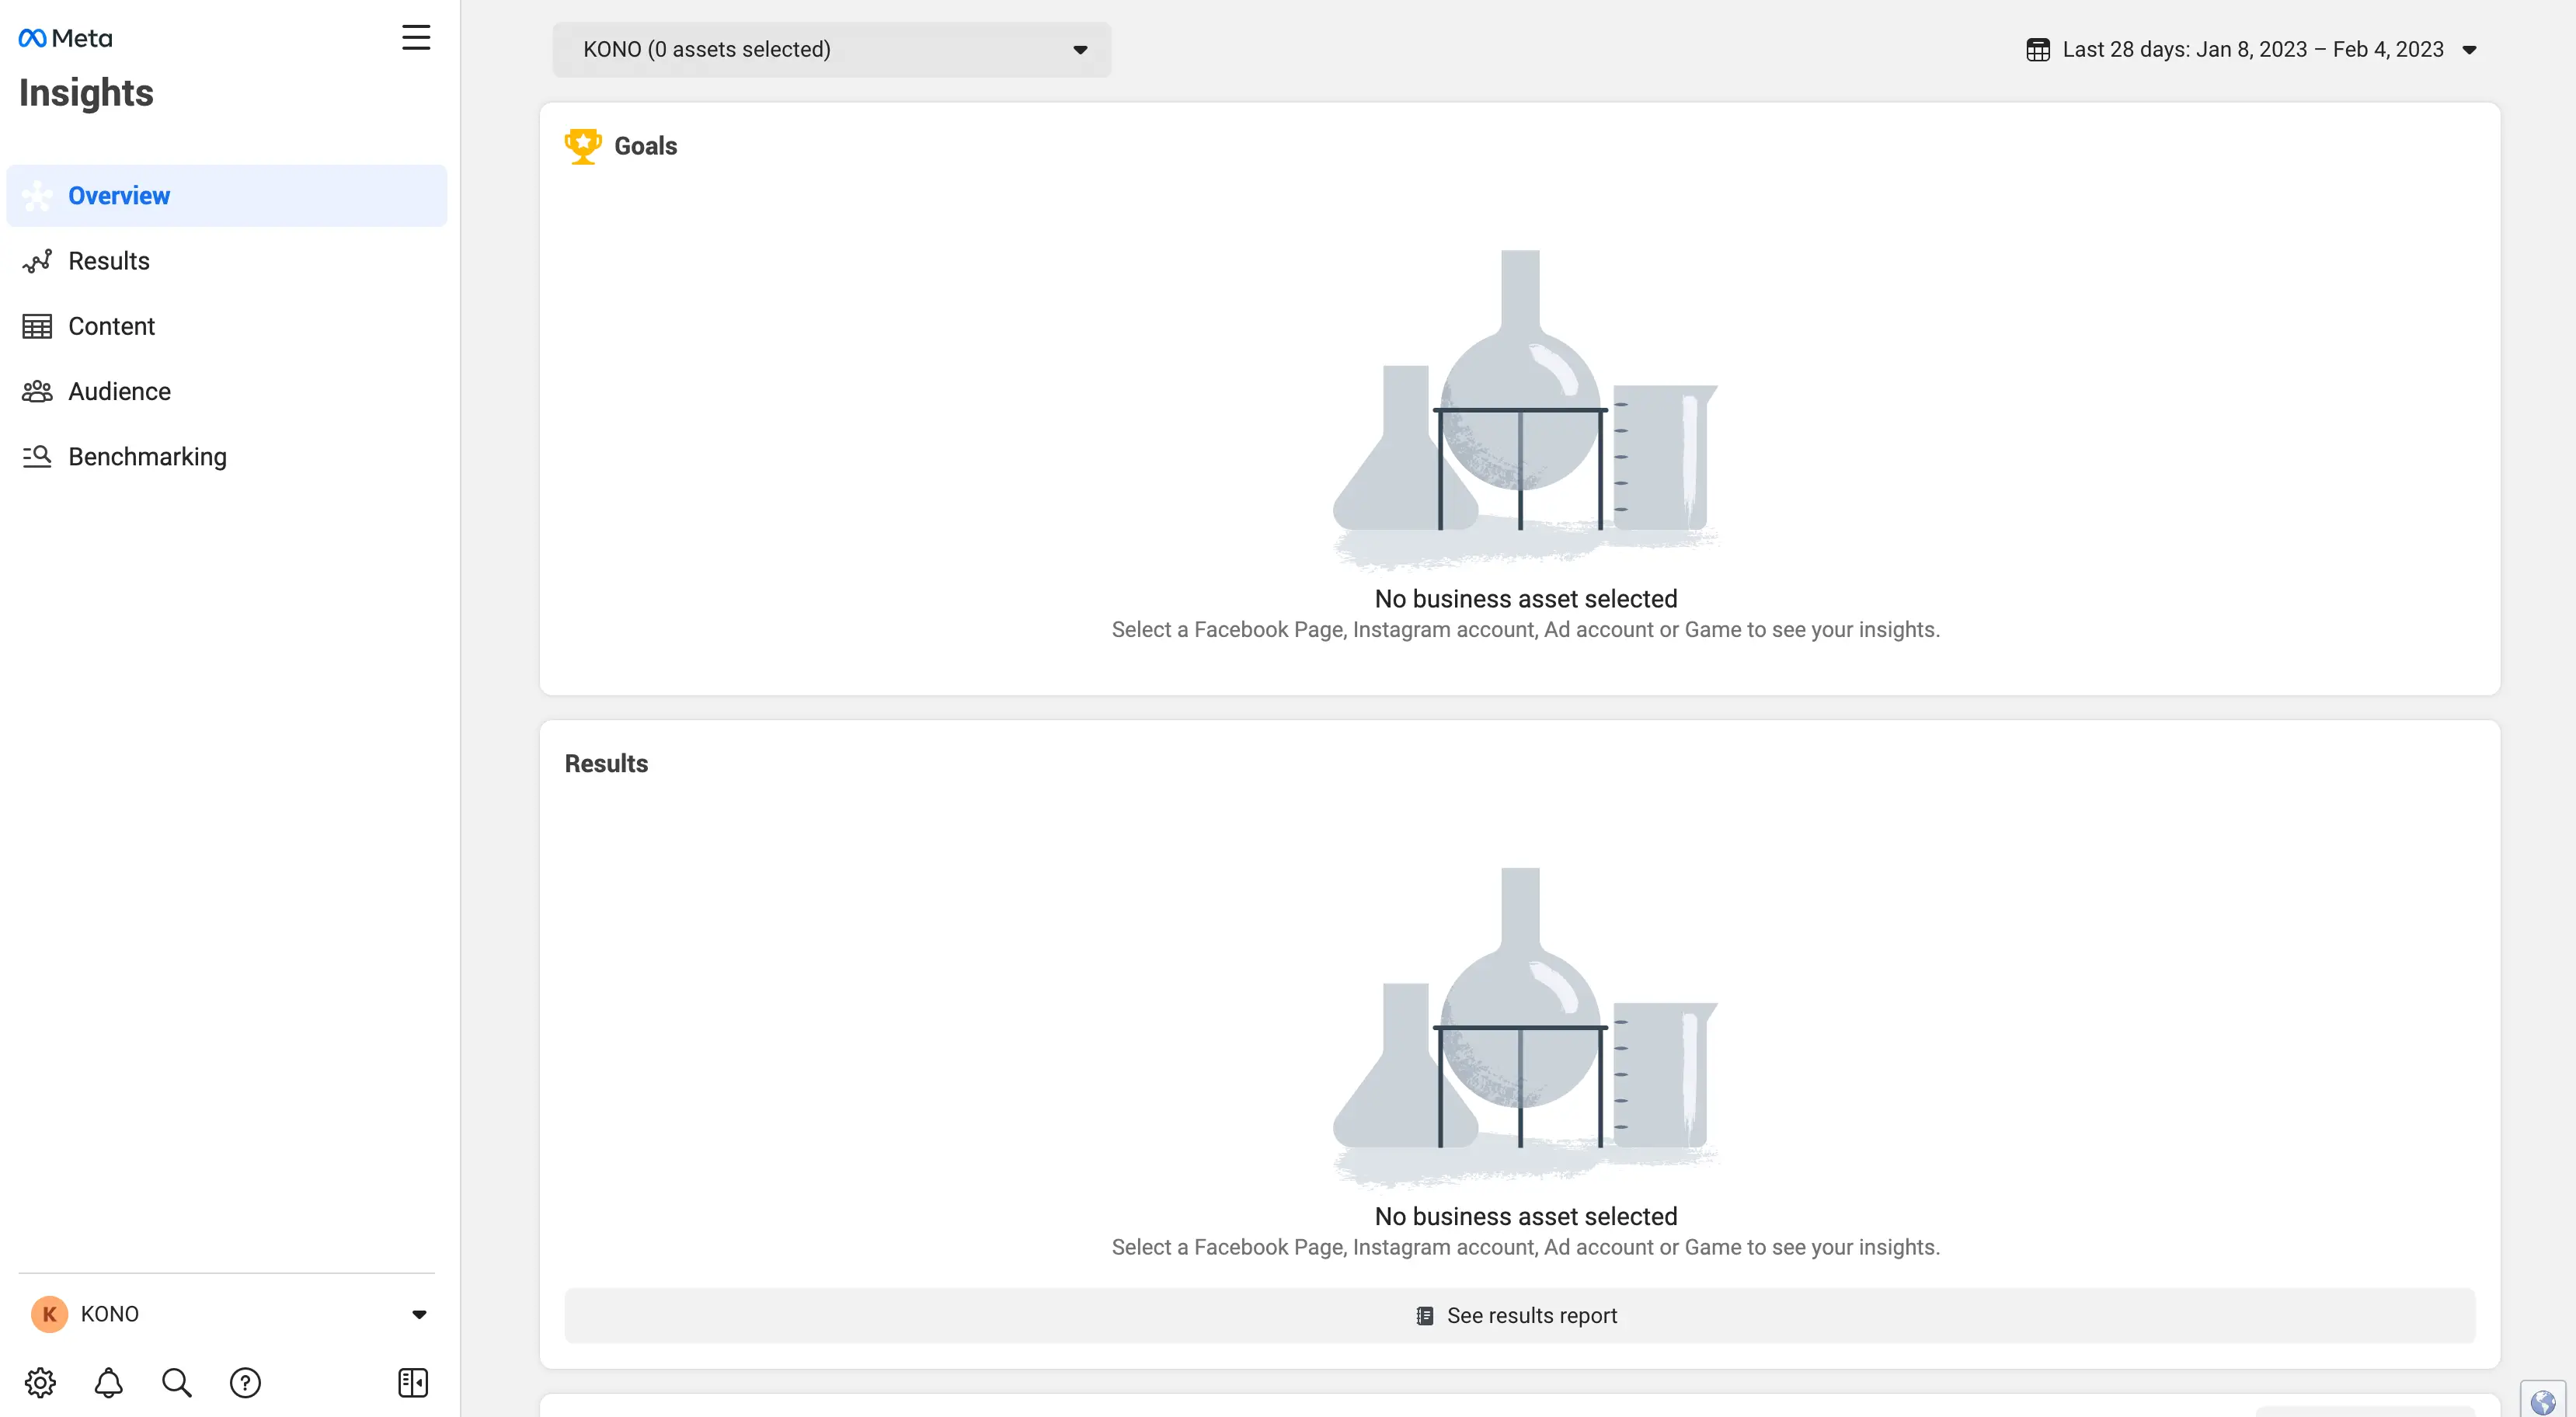Image resolution: width=2576 pixels, height=1417 pixels.
Task: Click the settings gear icon
Action: [40, 1383]
